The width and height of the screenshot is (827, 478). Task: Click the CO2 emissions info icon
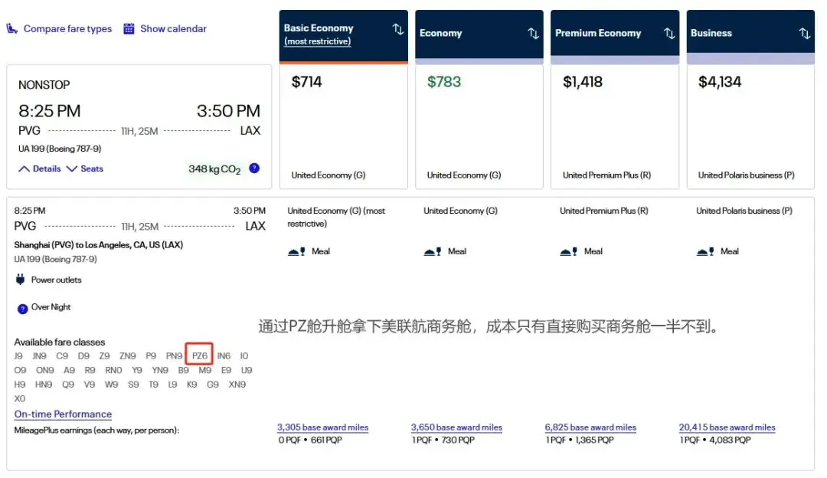254,169
